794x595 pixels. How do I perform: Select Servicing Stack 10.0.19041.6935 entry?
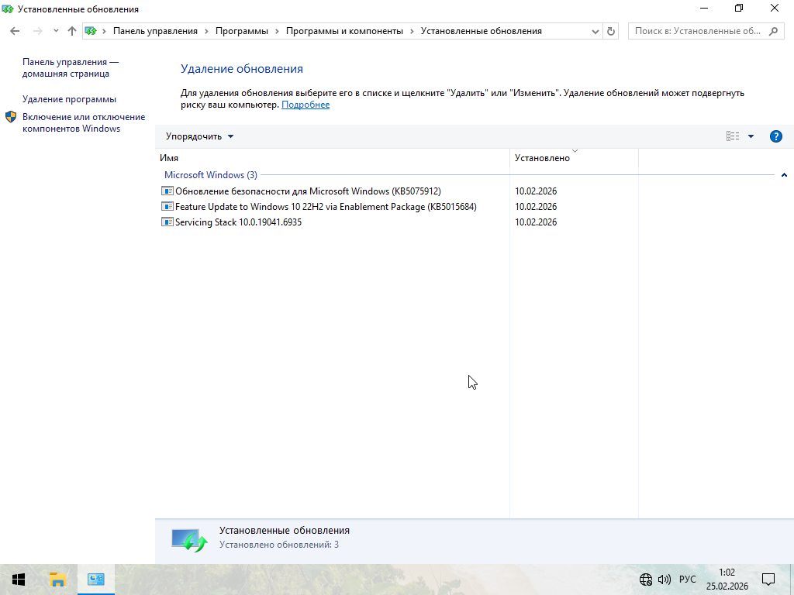pos(238,222)
